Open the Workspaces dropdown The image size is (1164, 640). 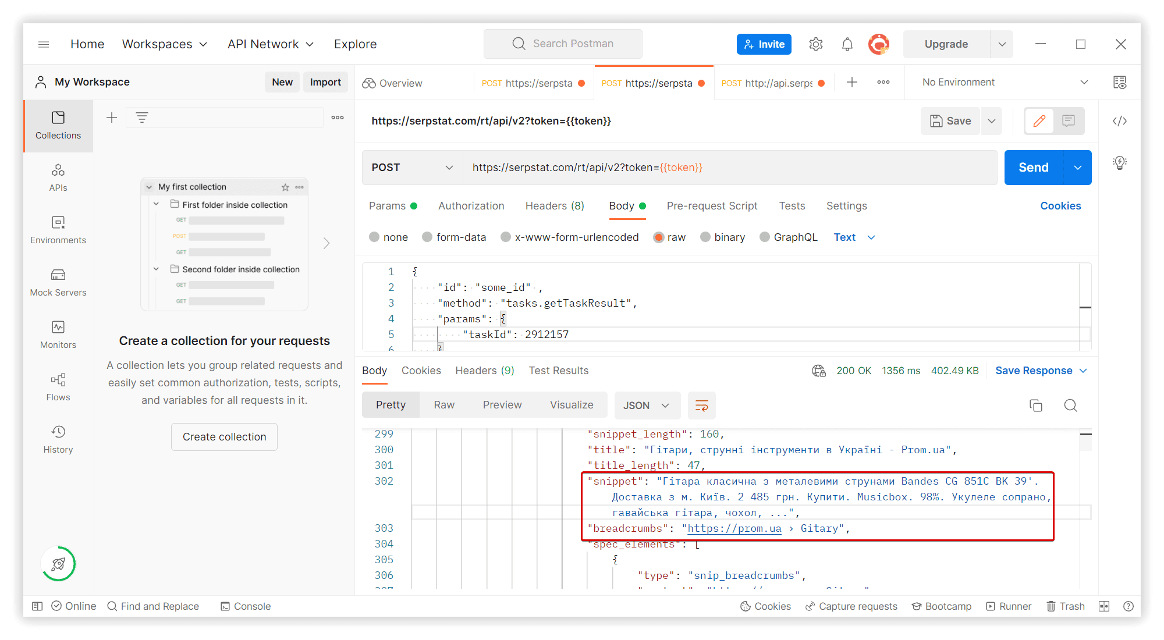click(165, 44)
